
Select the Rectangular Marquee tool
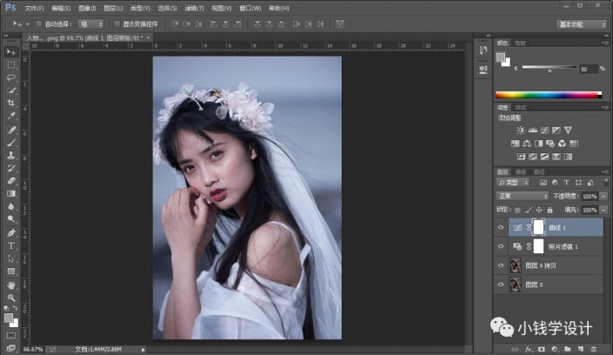11,65
